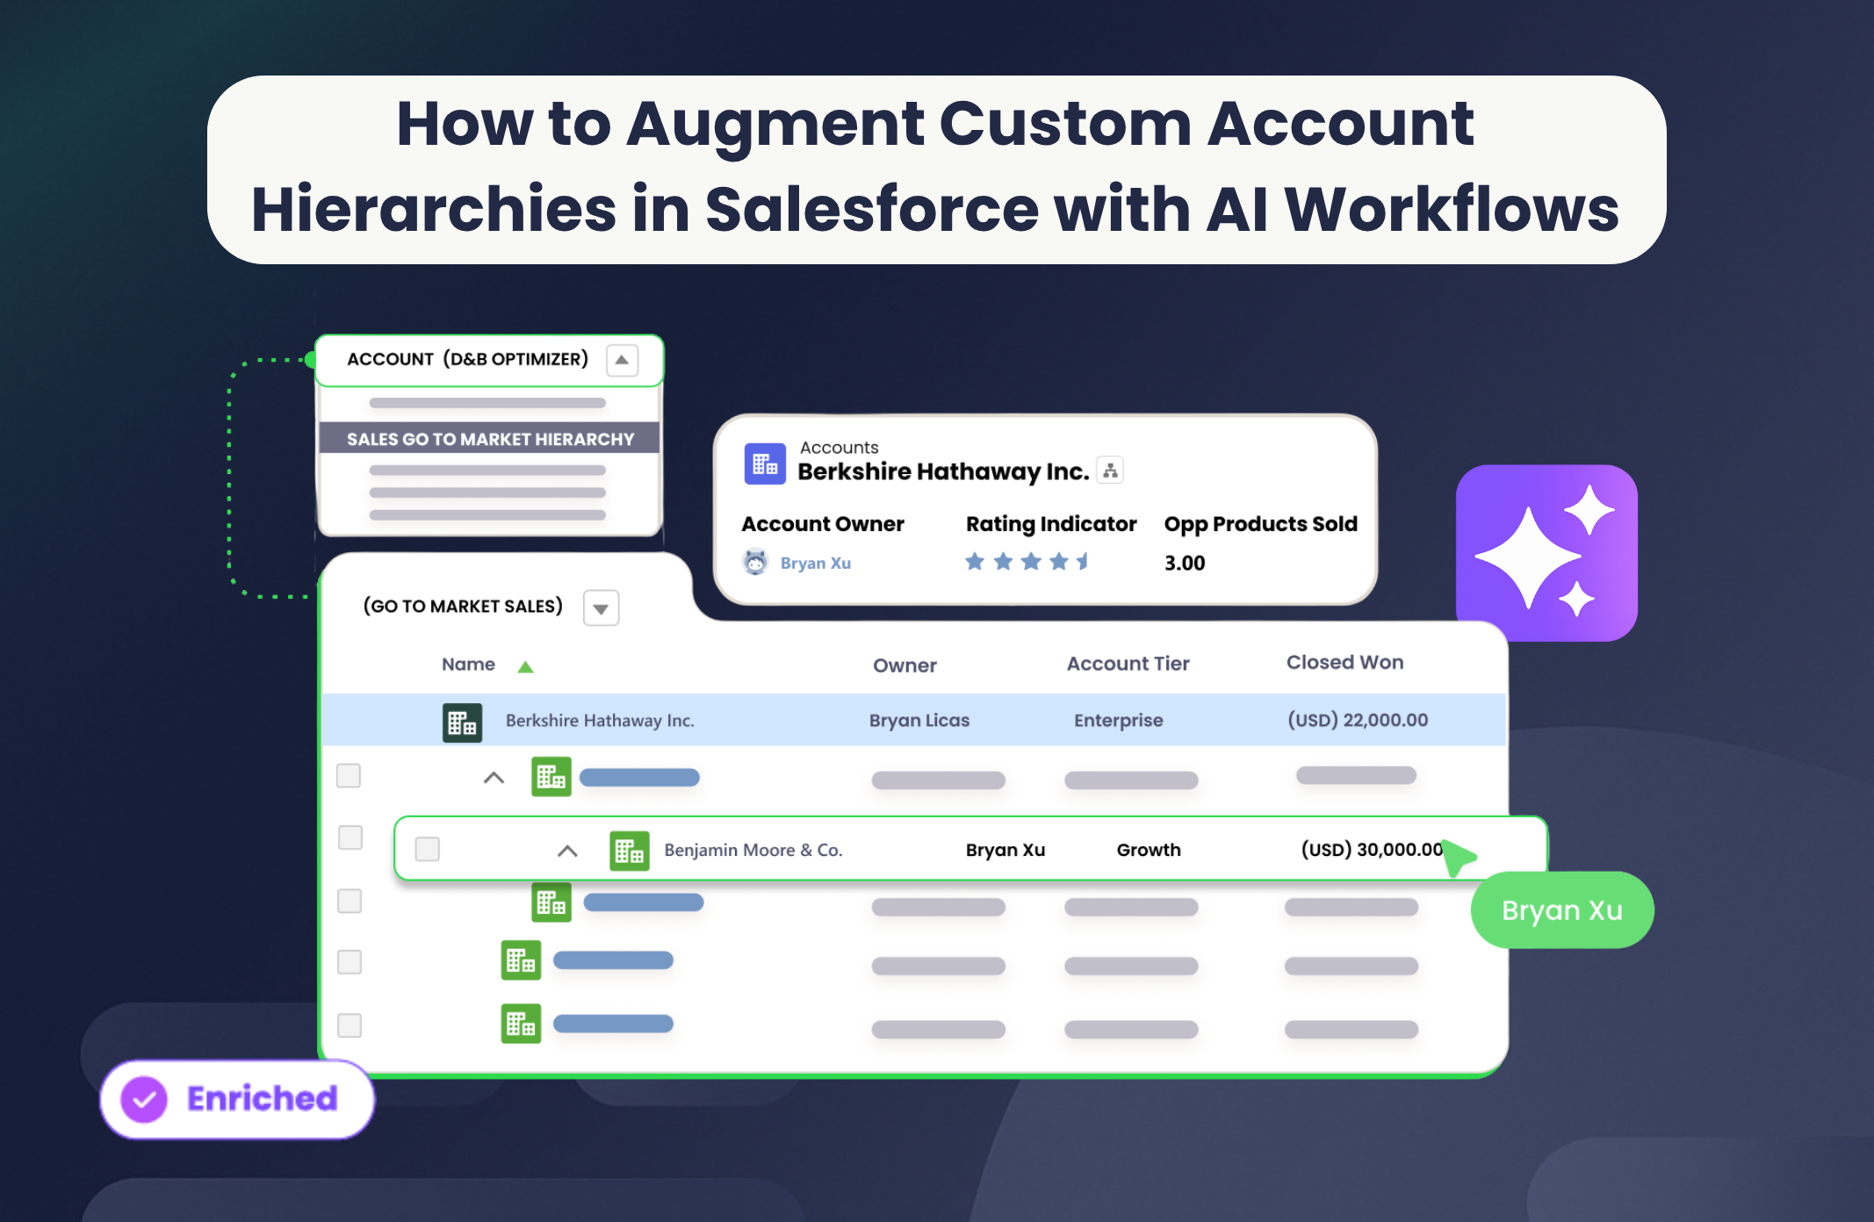
Task: Click the (Go To Market Sales) label
Action: [x=463, y=606]
